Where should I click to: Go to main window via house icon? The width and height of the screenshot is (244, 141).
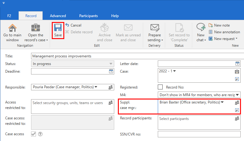click(12, 28)
